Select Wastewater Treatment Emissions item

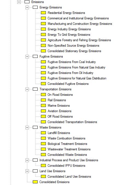(69, 149)
